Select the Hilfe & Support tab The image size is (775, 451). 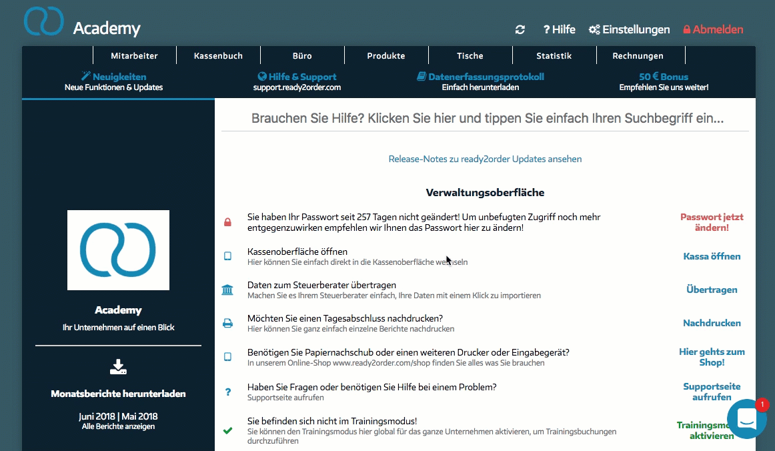pos(297,81)
